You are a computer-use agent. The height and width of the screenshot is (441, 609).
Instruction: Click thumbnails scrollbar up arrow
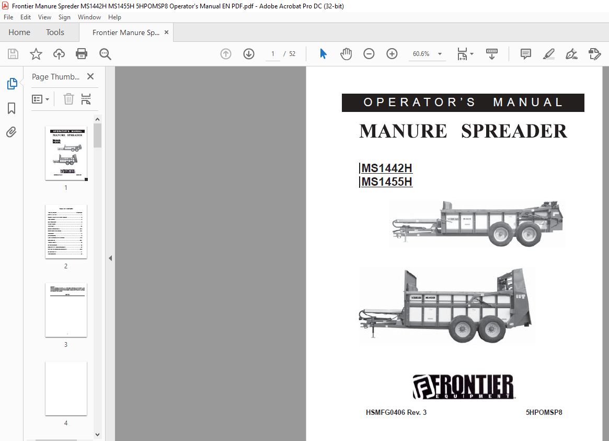pyautogui.click(x=97, y=119)
